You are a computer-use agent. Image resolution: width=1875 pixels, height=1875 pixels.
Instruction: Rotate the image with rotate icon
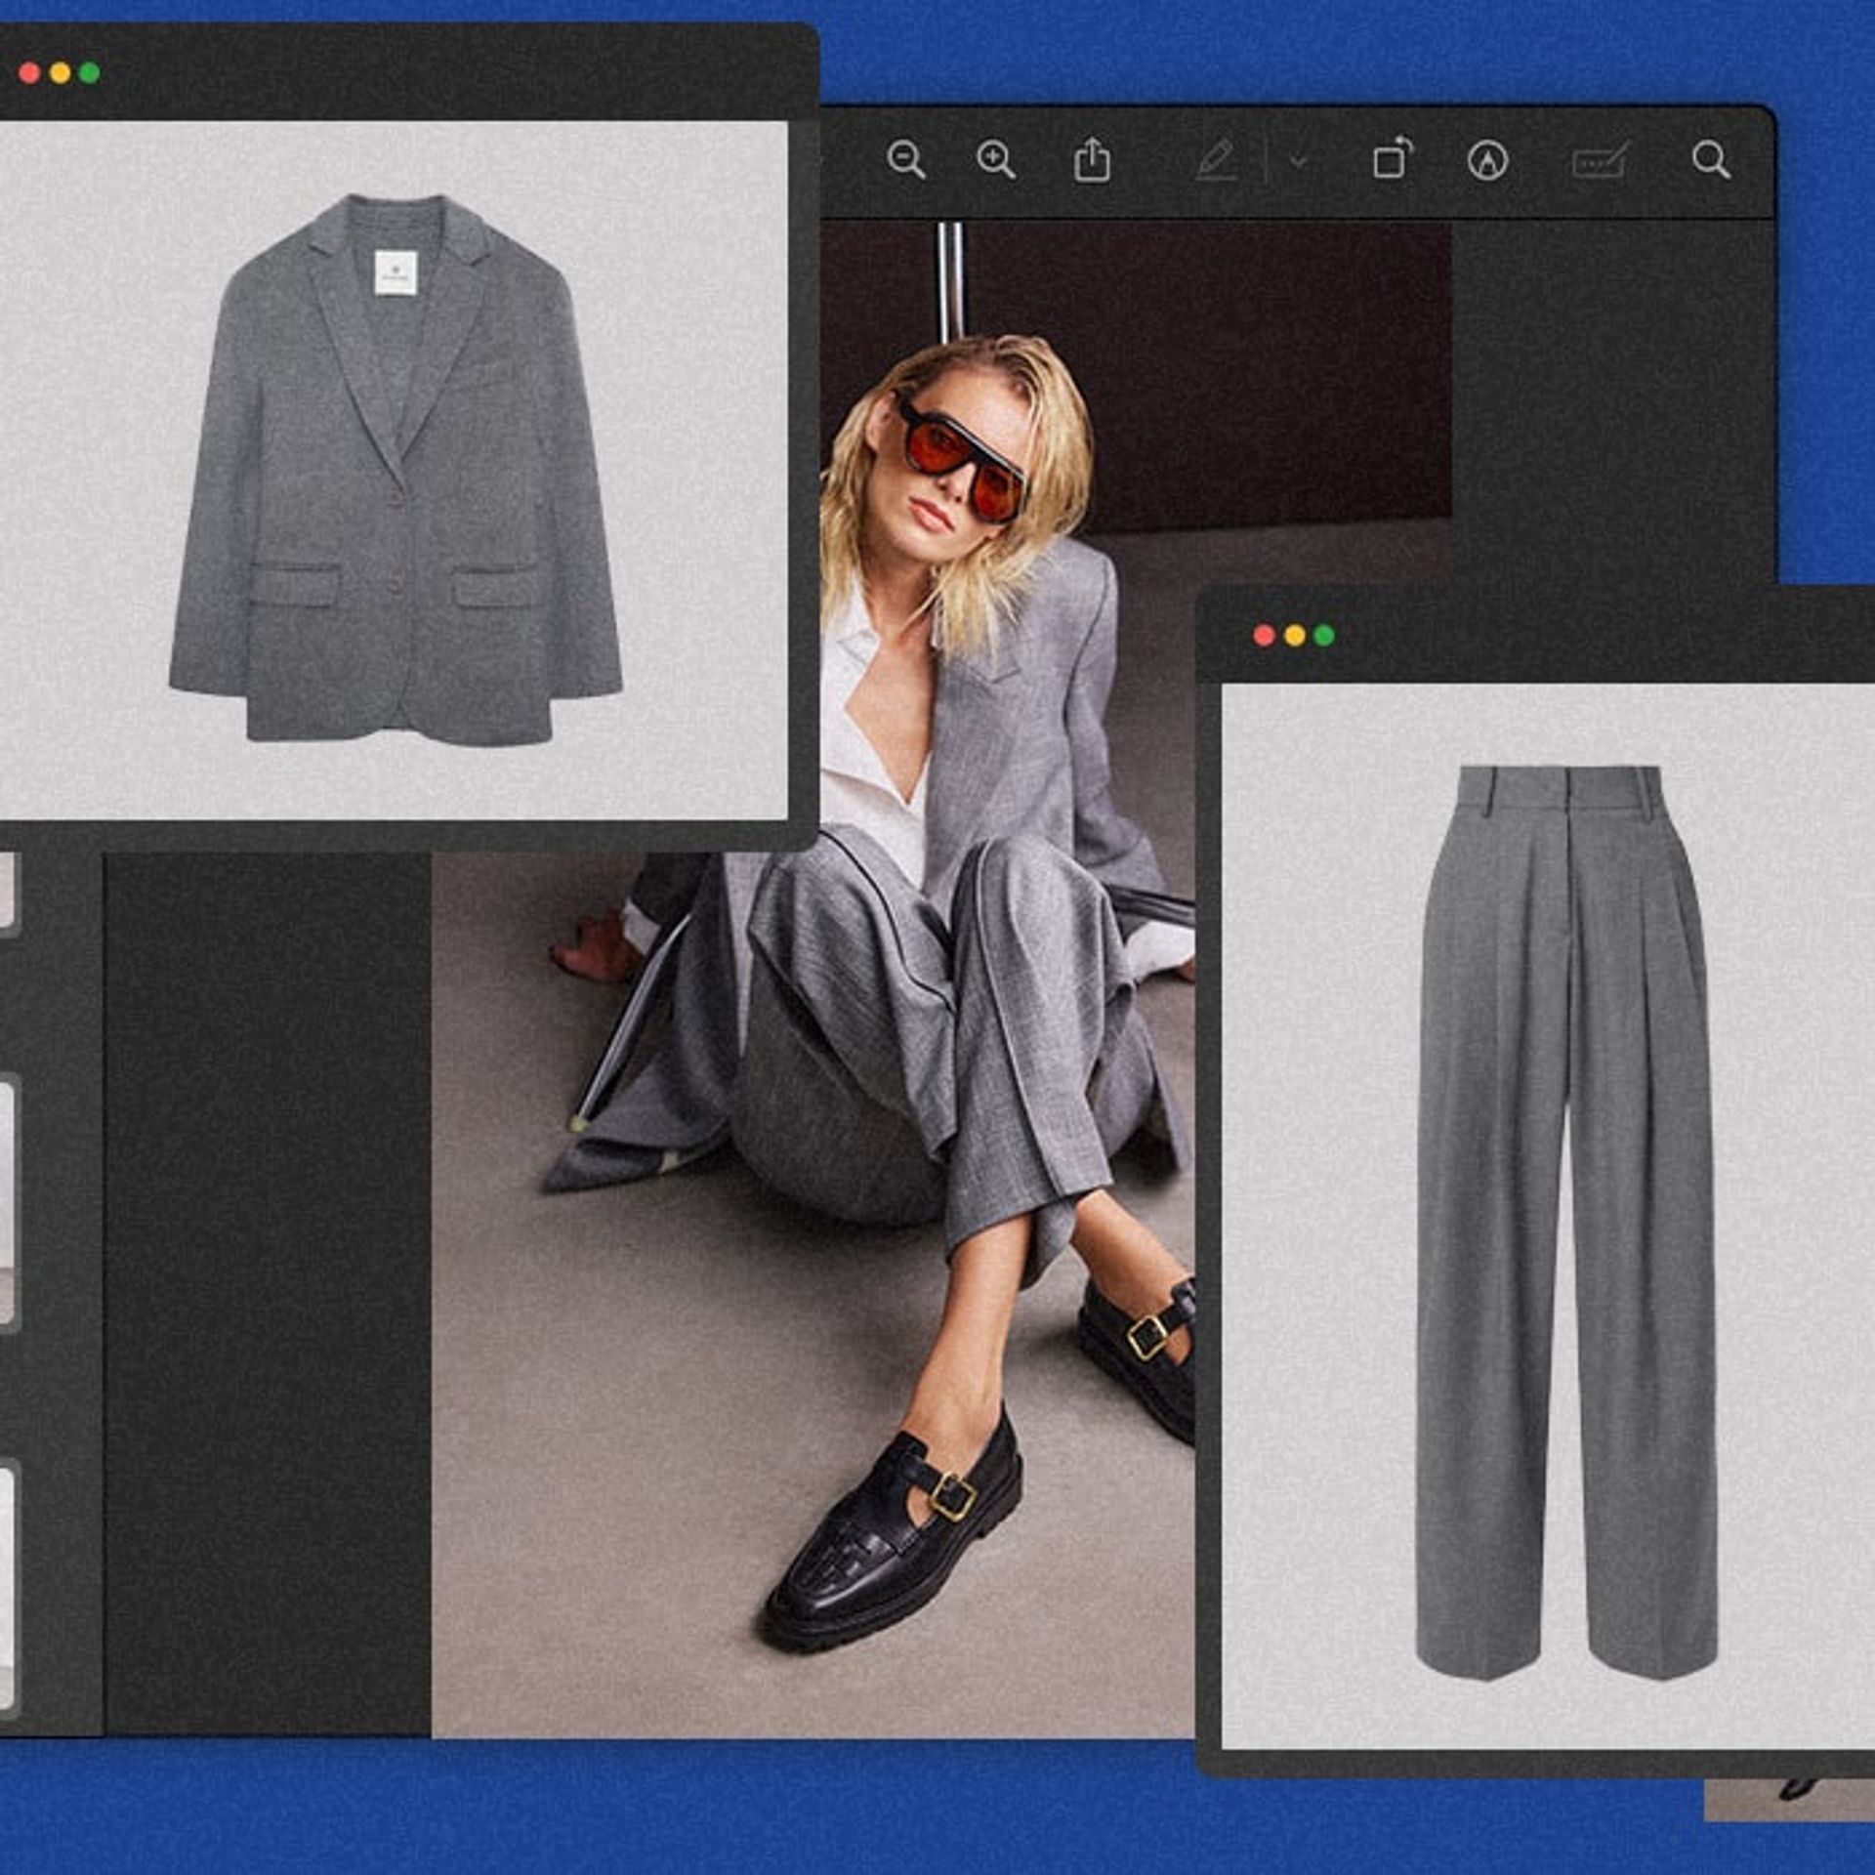[1392, 159]
